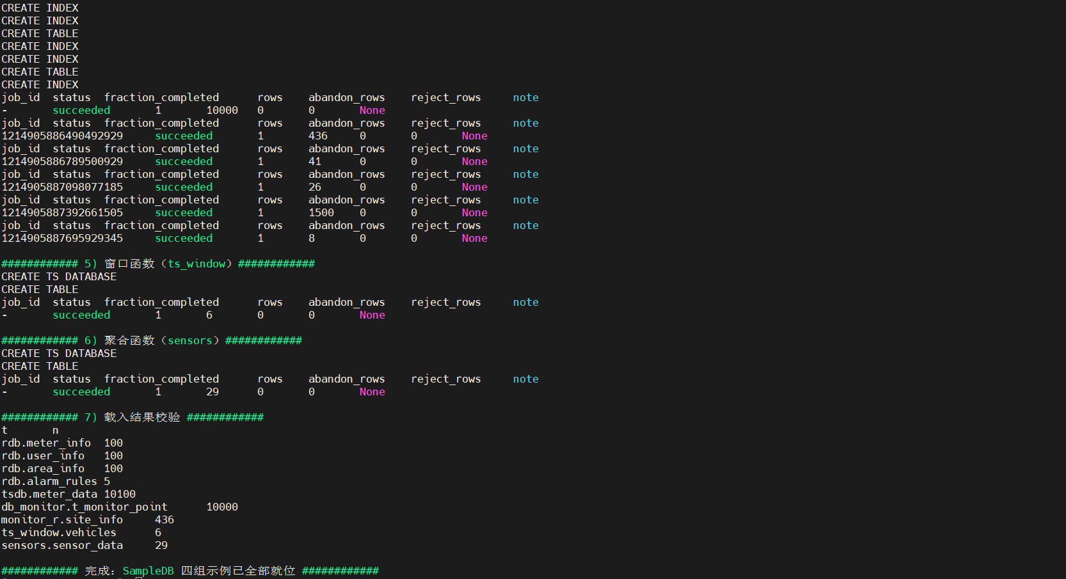Click job id 1214905887392661505
1066x579 pixels.
click(62, 212)
